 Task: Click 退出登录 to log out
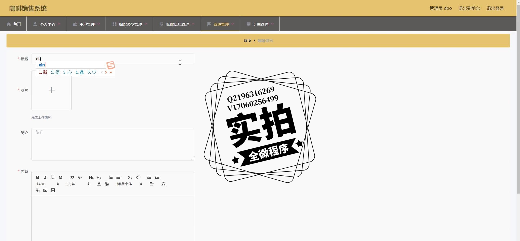495,8
